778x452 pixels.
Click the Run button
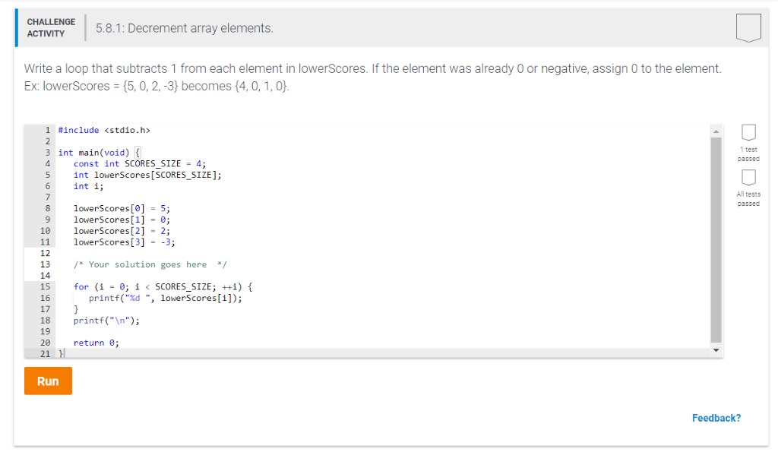point(48,381)
